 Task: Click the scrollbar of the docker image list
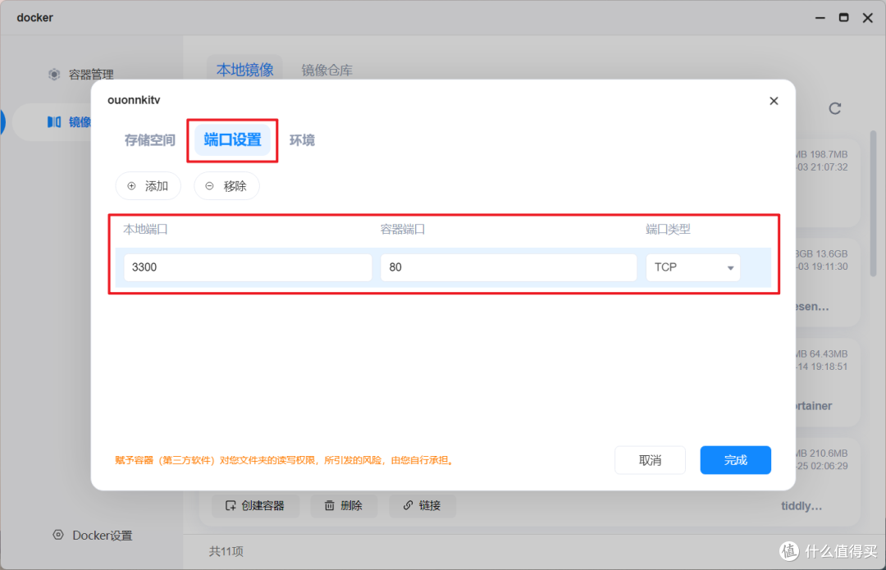tap(873, 203)
